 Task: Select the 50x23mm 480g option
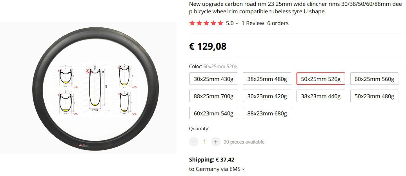pos(374,96)
